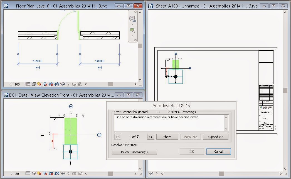The image size is (291, 179).
Task: Toggle Shadows in Detail View D01
Action: coord(45,173)
